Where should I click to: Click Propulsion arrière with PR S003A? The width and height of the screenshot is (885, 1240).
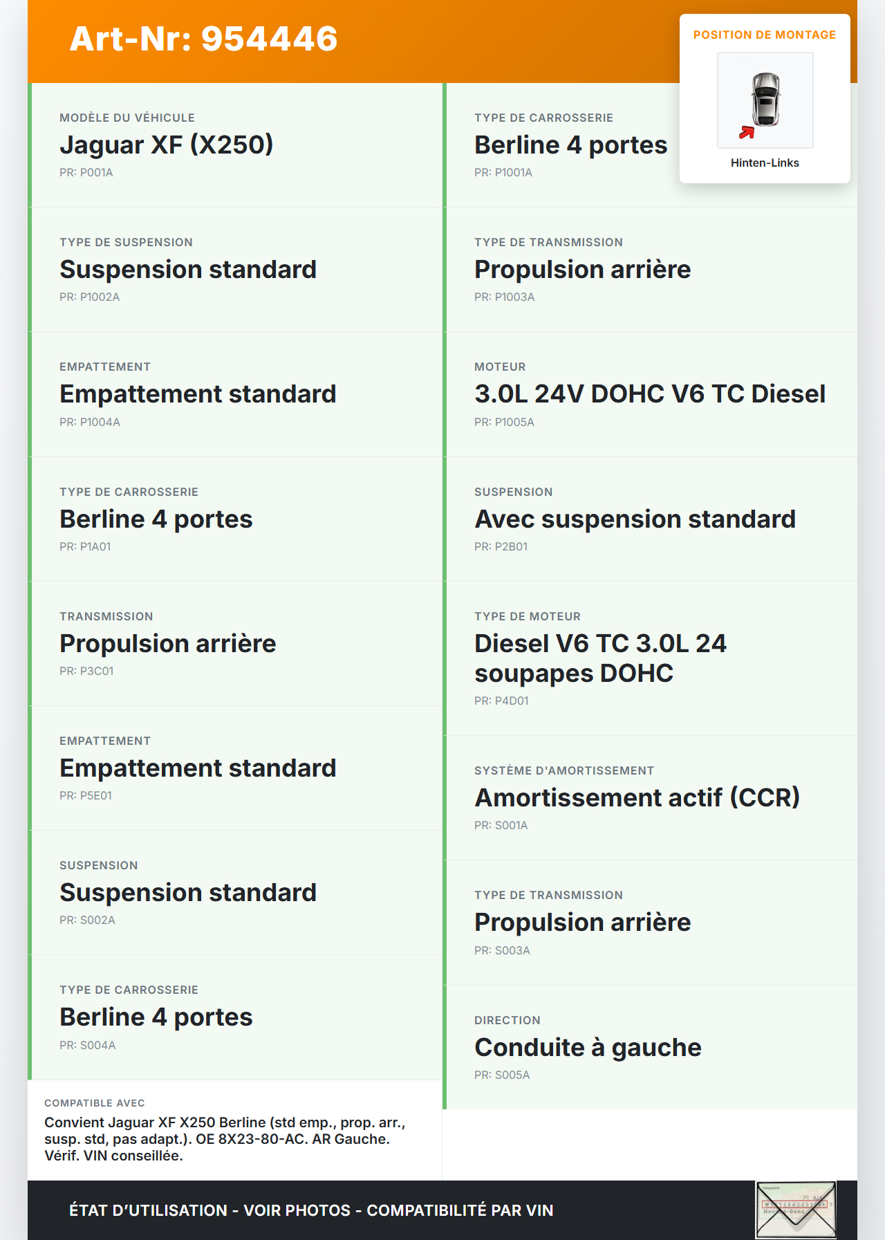(x=582, y=922)
